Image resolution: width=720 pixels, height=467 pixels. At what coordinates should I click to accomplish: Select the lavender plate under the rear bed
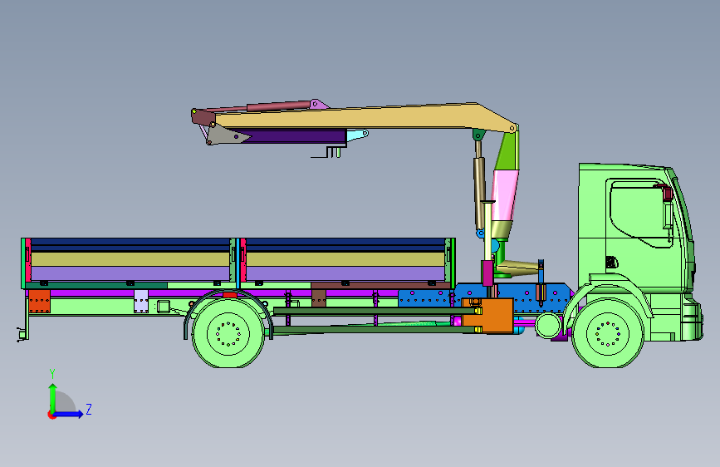(x=141, y=301)
